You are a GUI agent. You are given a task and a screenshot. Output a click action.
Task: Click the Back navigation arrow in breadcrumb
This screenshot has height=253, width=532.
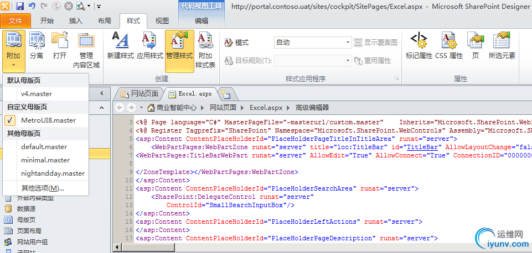pyautogui.click(x=120, y=108)
